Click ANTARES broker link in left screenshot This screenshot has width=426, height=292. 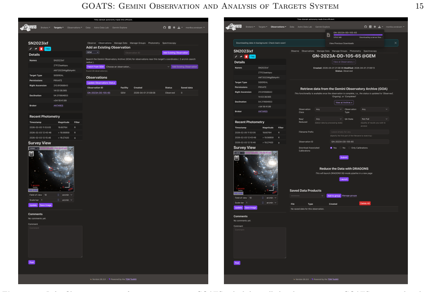(x=58, y=105)
